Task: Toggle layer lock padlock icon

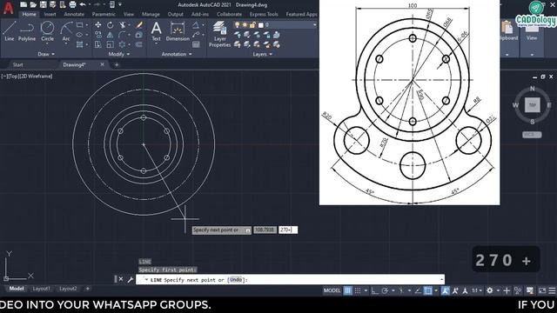Action: tap(252, 25)
